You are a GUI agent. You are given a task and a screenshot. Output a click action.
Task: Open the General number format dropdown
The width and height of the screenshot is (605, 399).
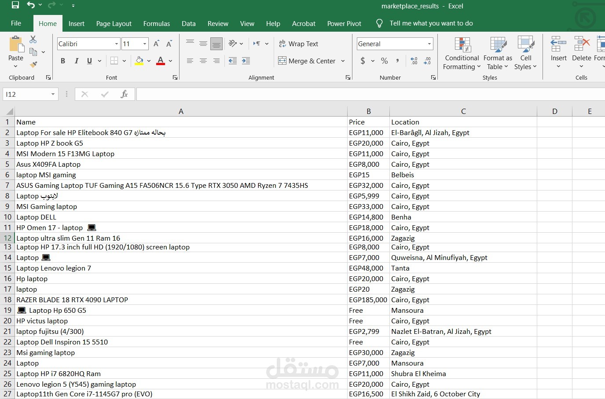(x=429, y=44)
